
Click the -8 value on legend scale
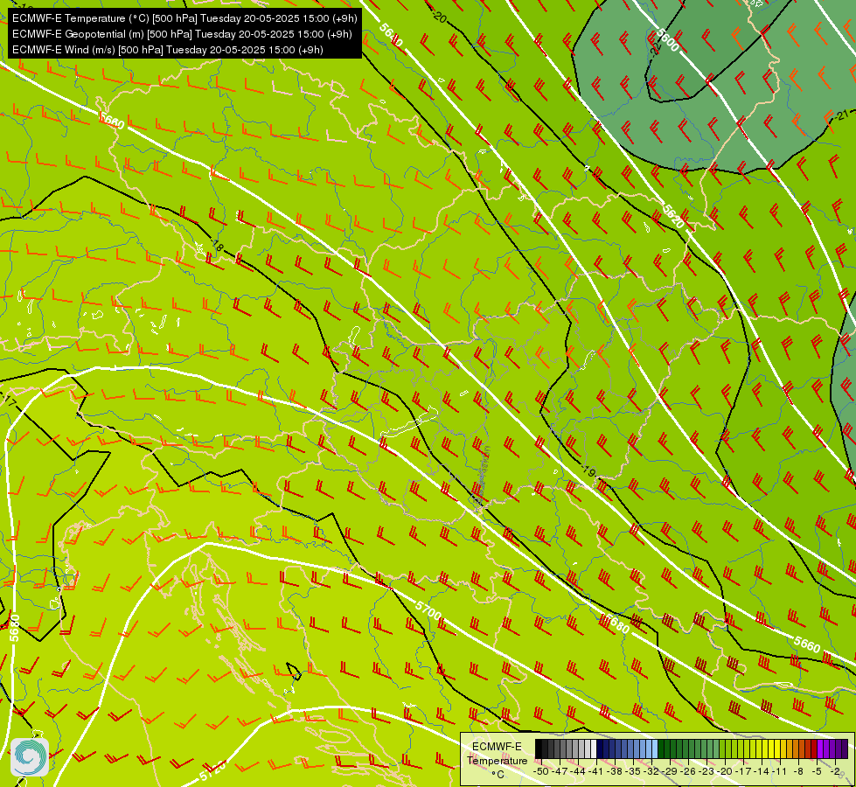click(798, 772)
